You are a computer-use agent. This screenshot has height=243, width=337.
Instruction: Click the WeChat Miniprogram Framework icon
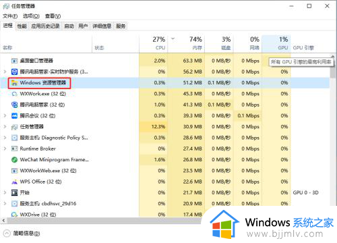tap(14, 160)
